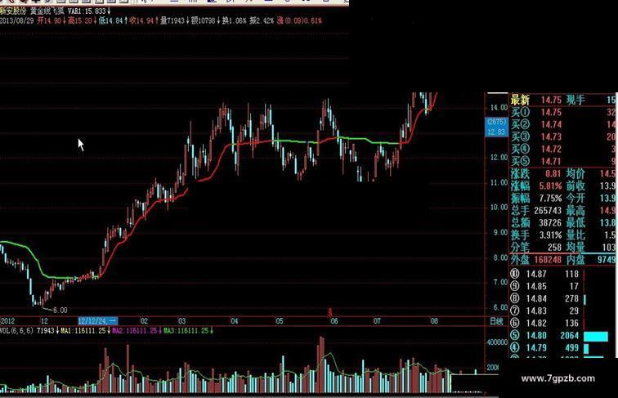Click the 日线 period label

tap(496, 321)
